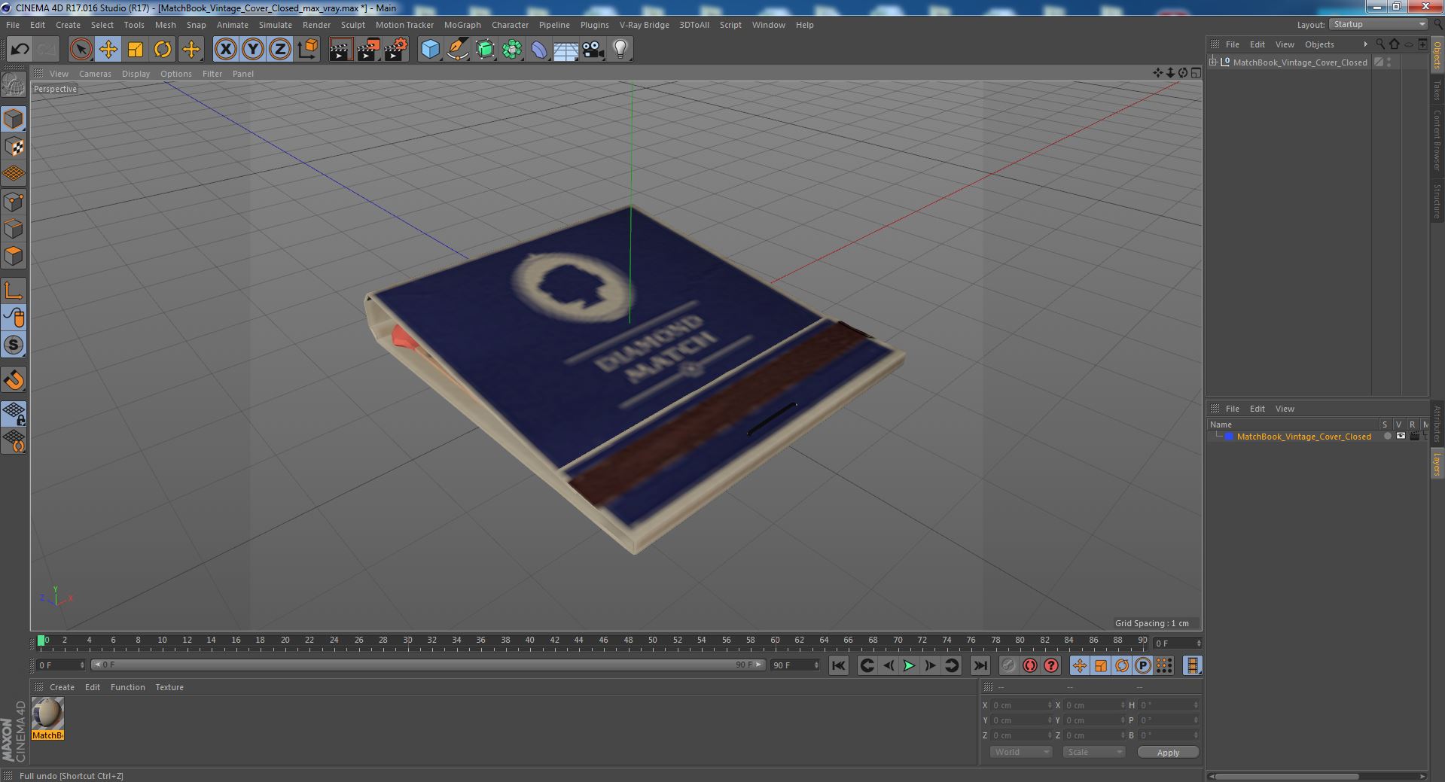The image size is (1445, 782).
Task: Toggle rotation keyframe recording
Action: 1121,665
